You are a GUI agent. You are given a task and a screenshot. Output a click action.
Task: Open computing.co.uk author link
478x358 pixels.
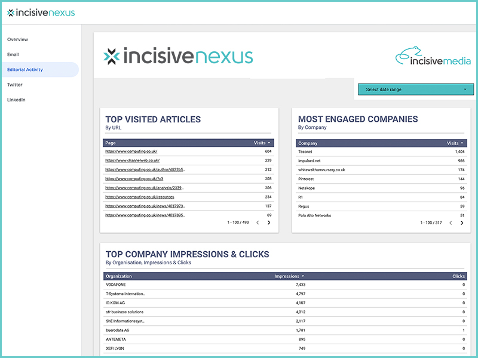tap(145, 169)
